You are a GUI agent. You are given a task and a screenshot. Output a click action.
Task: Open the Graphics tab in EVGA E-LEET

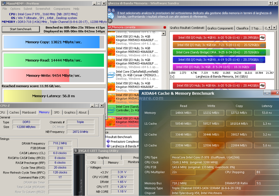(x=104, y=158)
